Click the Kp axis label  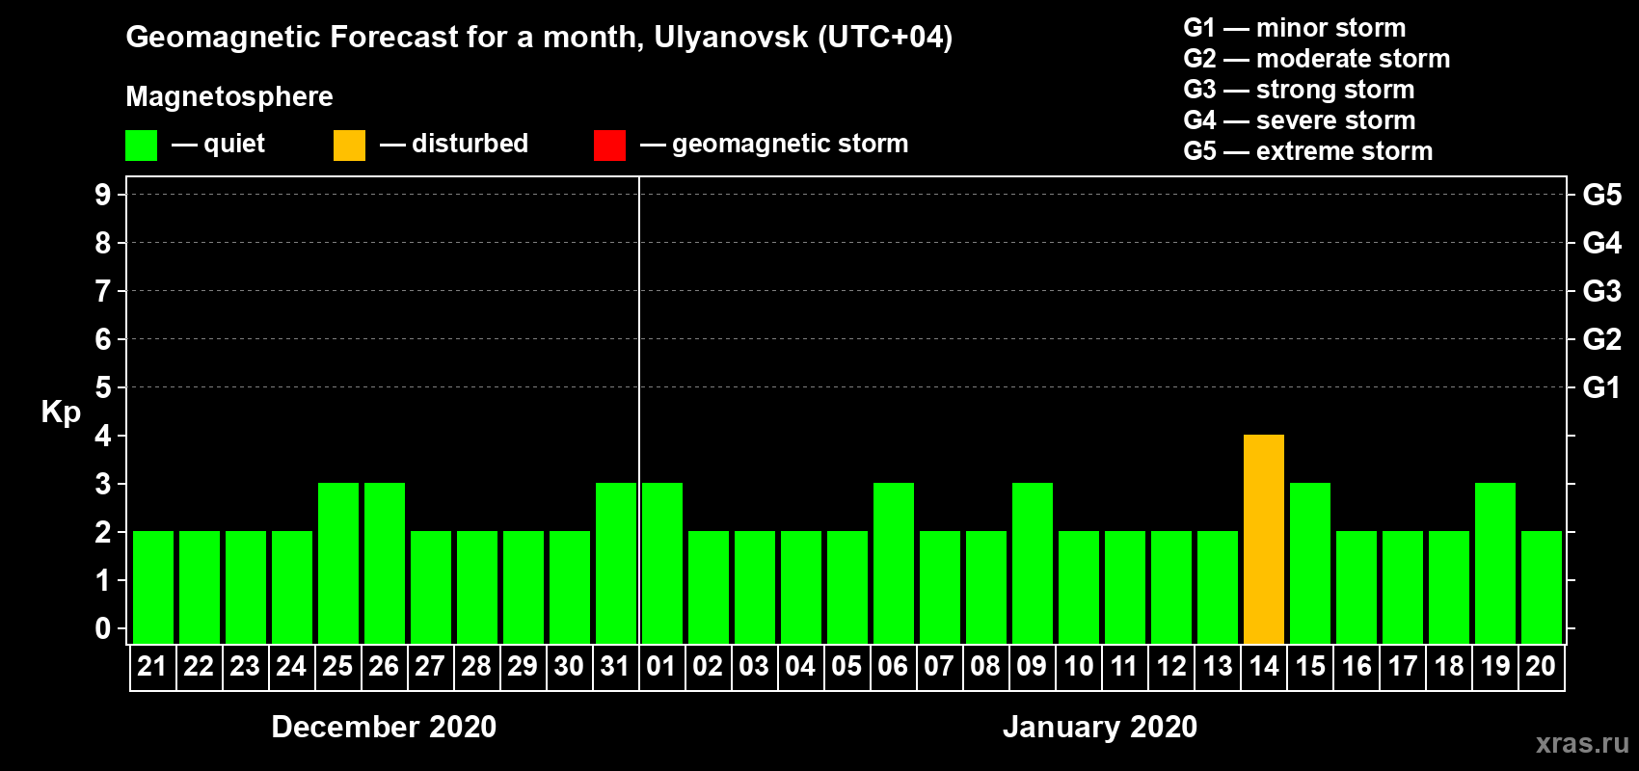point(61,412)
